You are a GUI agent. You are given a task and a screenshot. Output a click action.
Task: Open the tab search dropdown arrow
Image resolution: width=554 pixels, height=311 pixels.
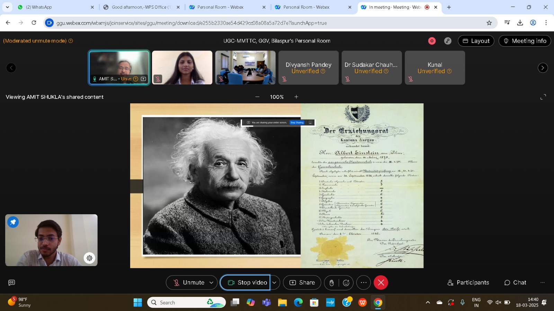click(7, 7)
